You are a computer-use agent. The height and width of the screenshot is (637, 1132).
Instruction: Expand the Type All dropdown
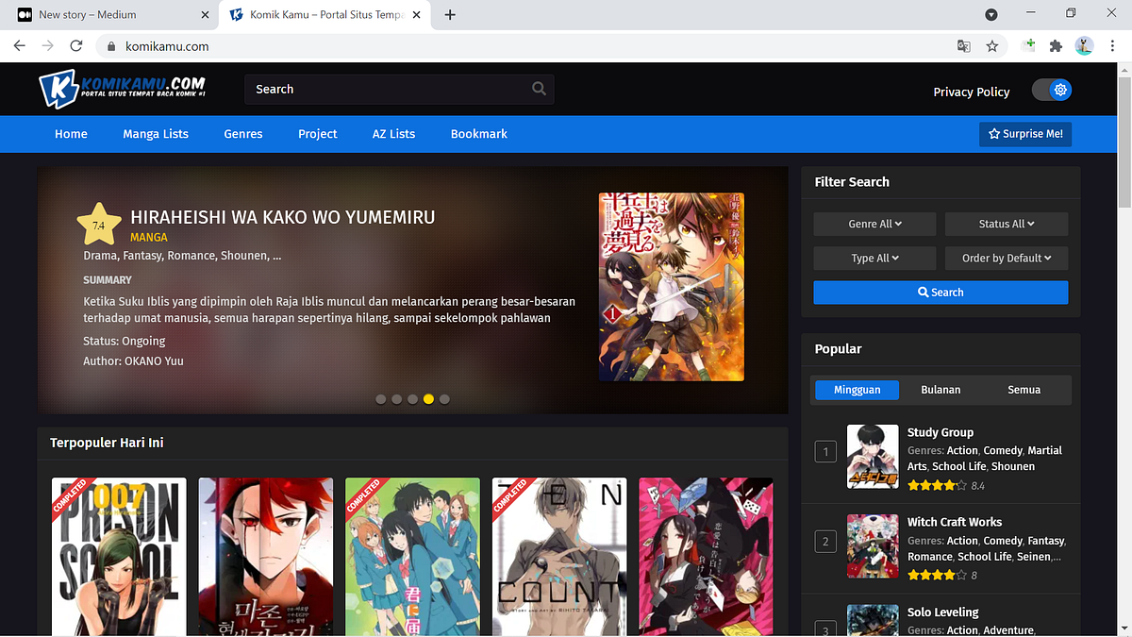point(874,258)
